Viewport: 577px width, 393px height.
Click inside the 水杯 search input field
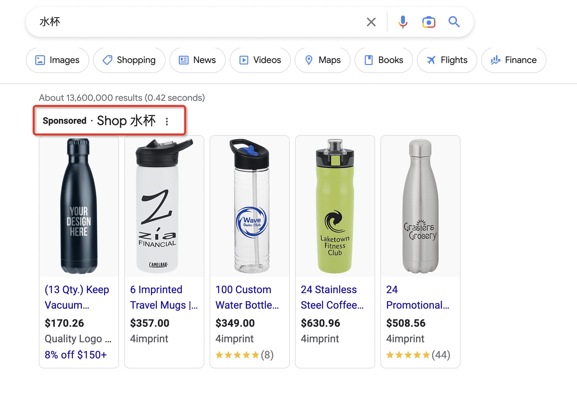194,22
